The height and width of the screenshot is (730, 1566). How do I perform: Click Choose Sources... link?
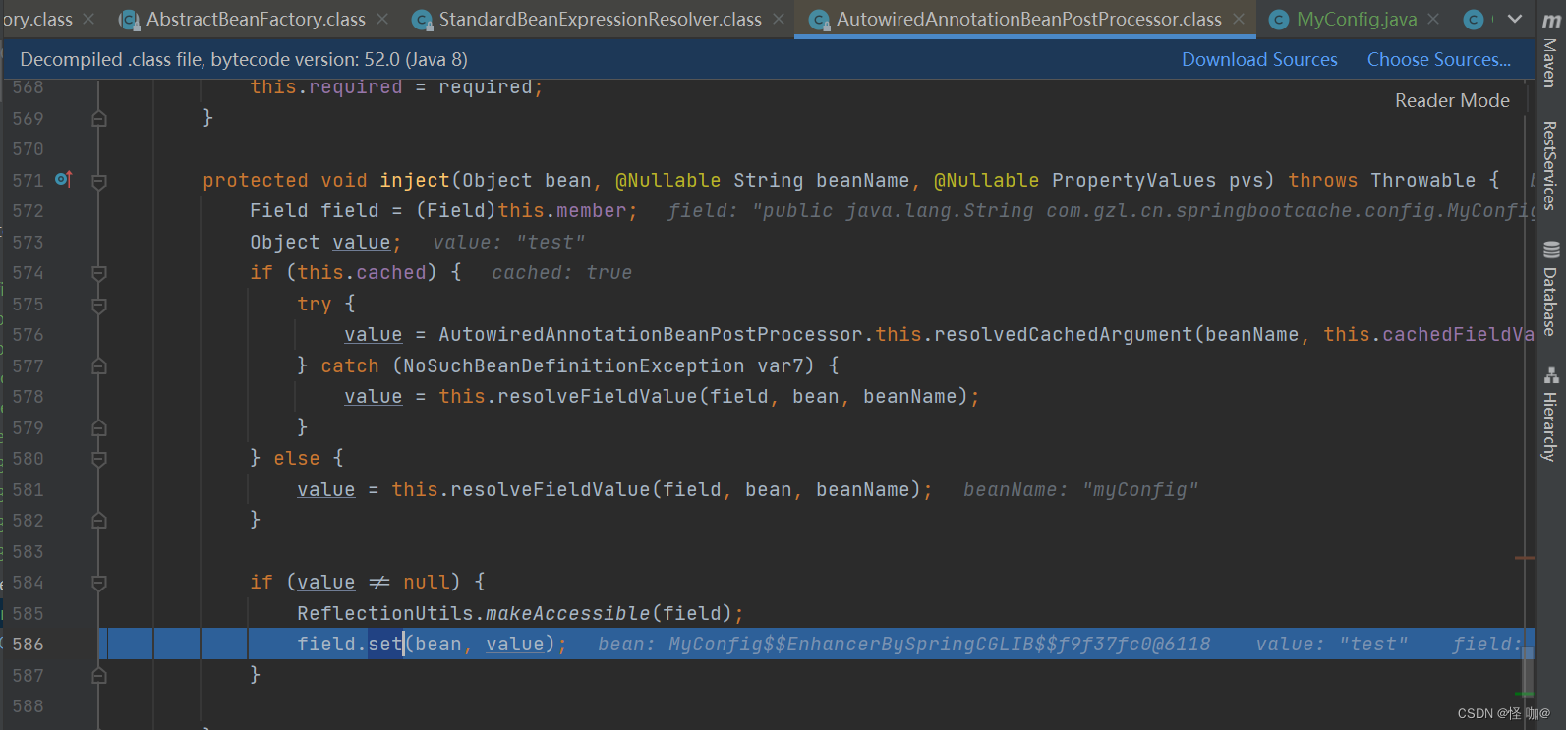click(x=1439, y=59)
